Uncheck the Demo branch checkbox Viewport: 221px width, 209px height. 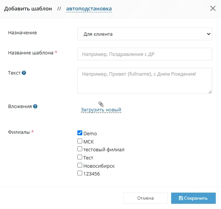coord(80,133)
